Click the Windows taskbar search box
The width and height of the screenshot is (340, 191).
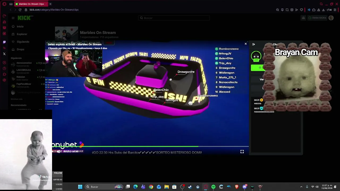coord(104,187)
